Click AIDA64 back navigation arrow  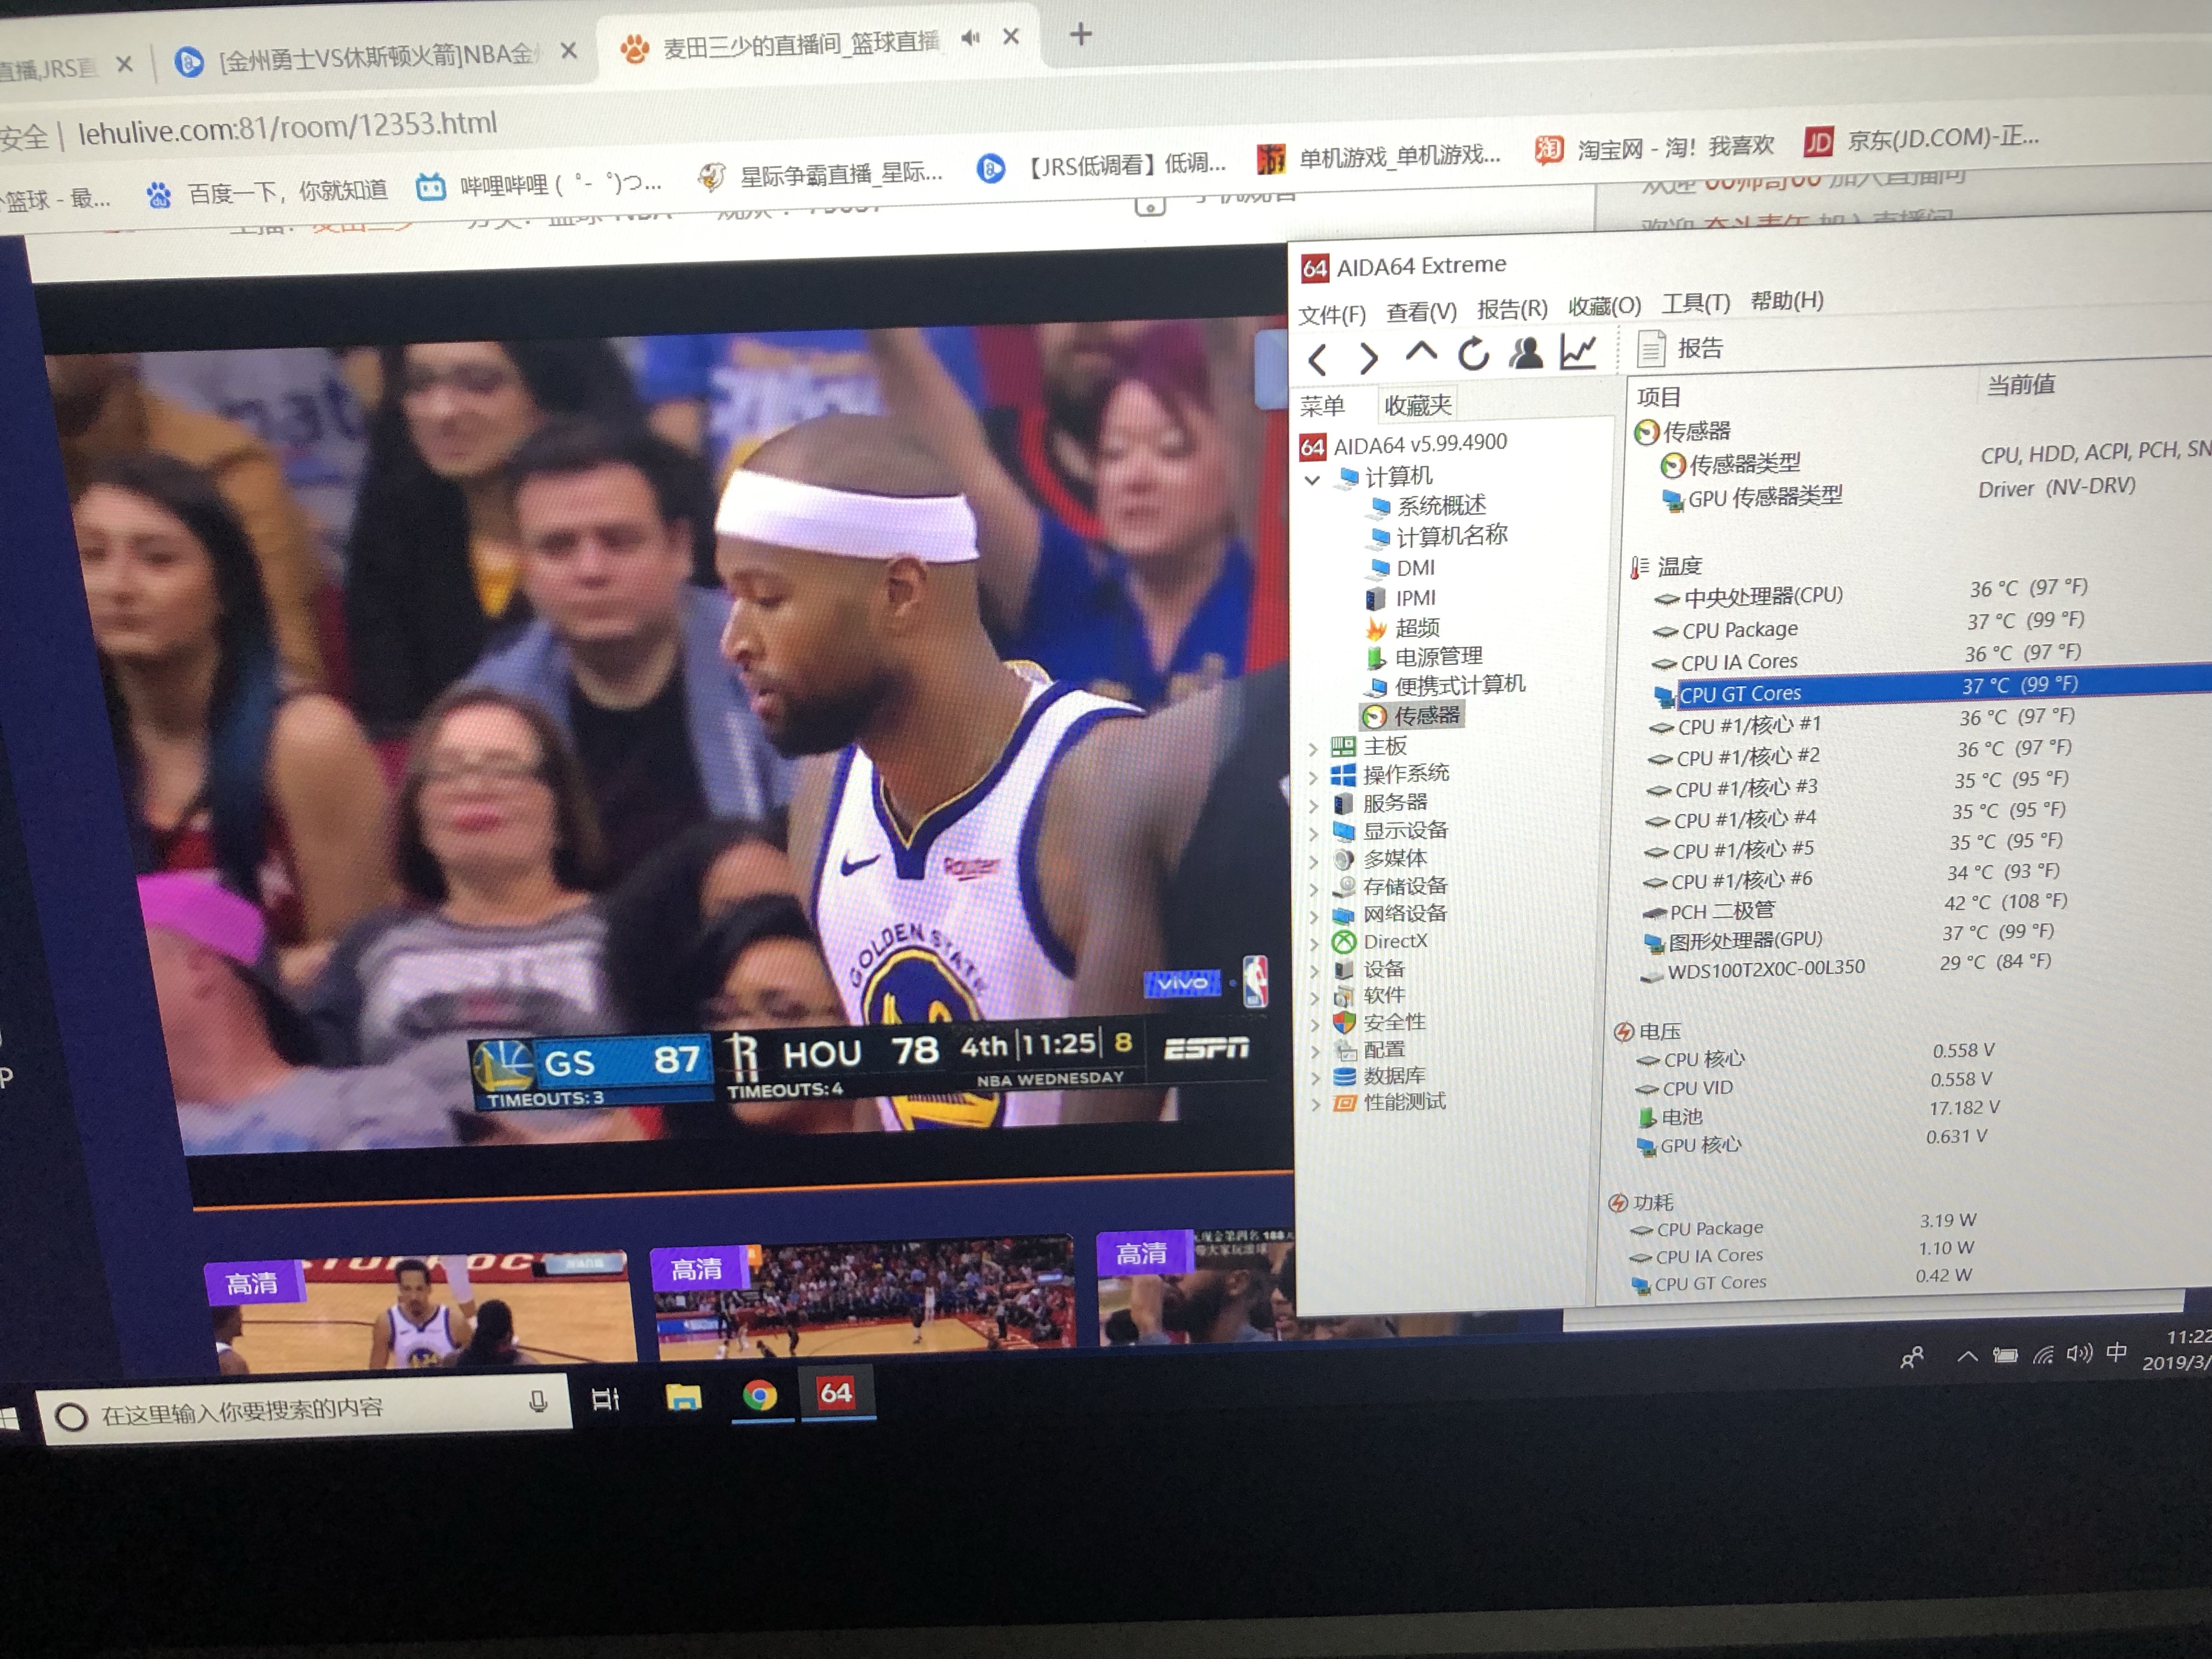click(1318, 359)
